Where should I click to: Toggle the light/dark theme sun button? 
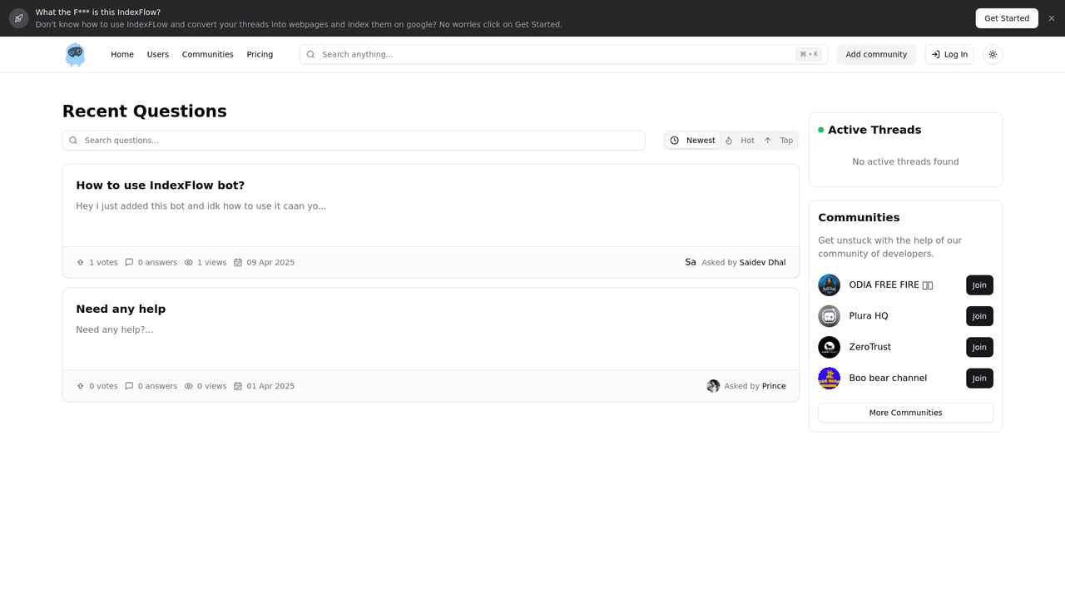993,54
